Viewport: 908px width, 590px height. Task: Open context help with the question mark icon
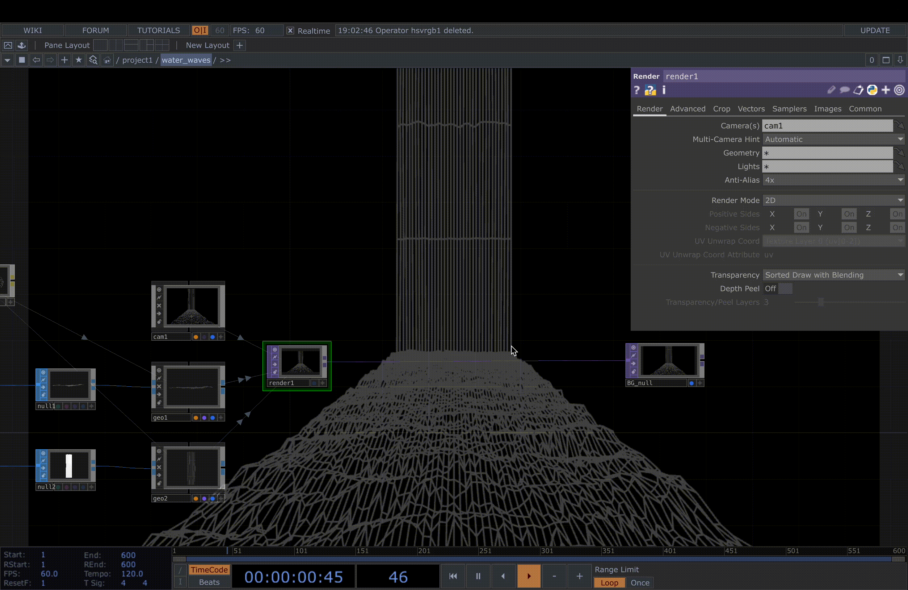[x=637, y=90]
